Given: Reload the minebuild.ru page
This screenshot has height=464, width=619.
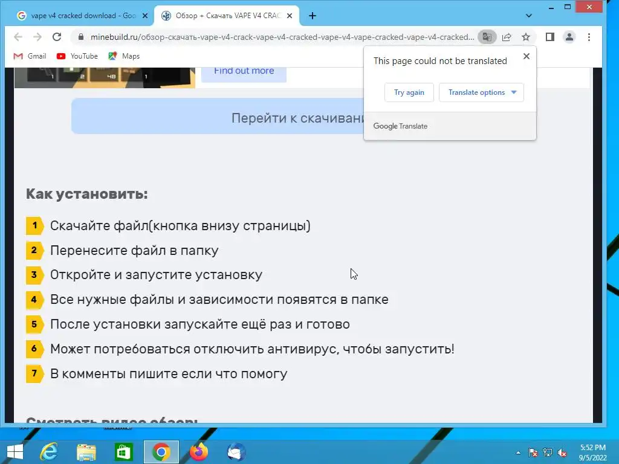Looking at the screenshot, I should click(x=57, y=37).
